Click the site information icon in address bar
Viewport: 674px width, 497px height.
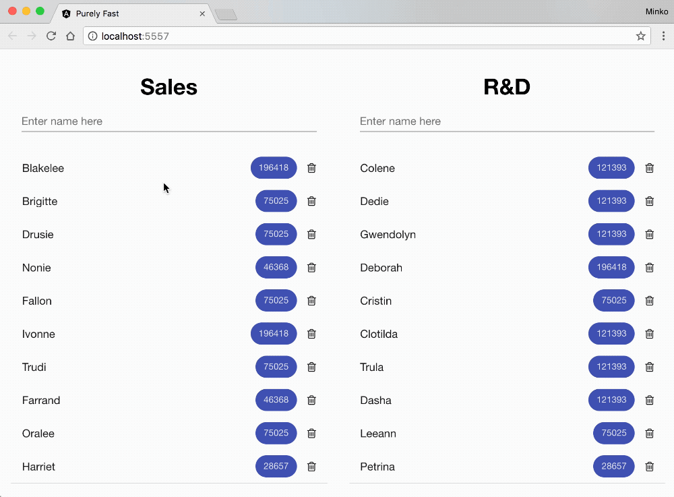92,36
